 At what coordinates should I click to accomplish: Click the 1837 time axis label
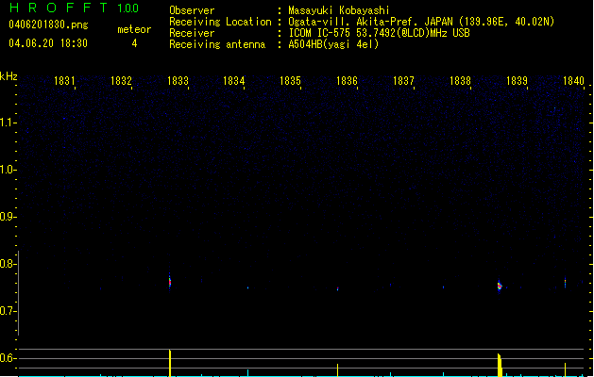pyautogui.click(x=403, y=81)
